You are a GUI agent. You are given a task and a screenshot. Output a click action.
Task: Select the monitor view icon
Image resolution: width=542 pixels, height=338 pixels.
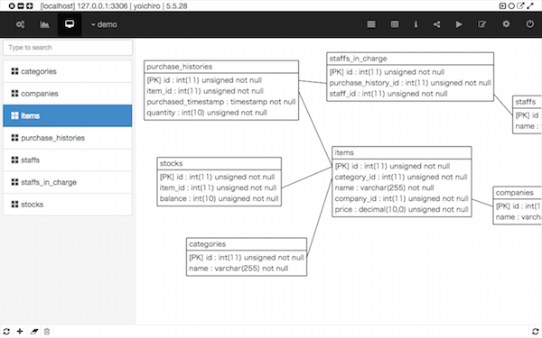pyautogui.click(x=70, y=24)
